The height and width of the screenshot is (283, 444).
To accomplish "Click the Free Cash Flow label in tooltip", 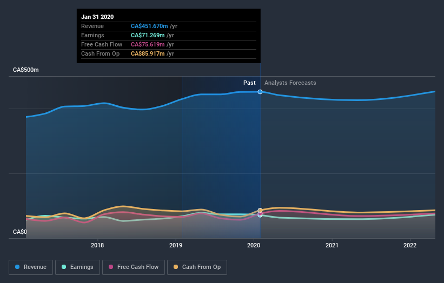I will point(102,44).
